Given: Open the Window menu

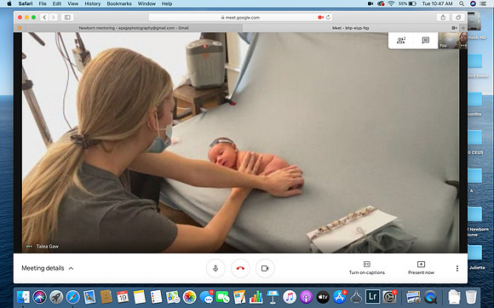Looking at the screenshot, I should [x=146, y=3].
